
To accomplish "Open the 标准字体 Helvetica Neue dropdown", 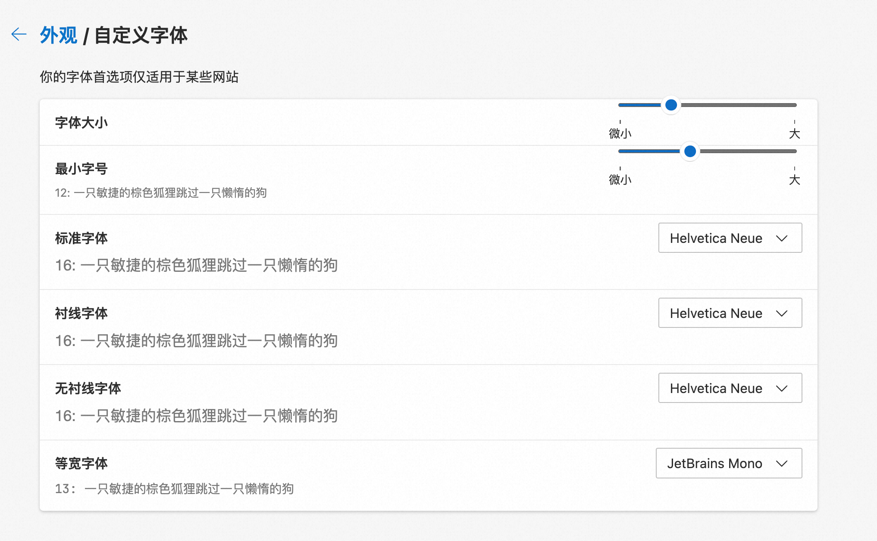I will pos(730,238).
